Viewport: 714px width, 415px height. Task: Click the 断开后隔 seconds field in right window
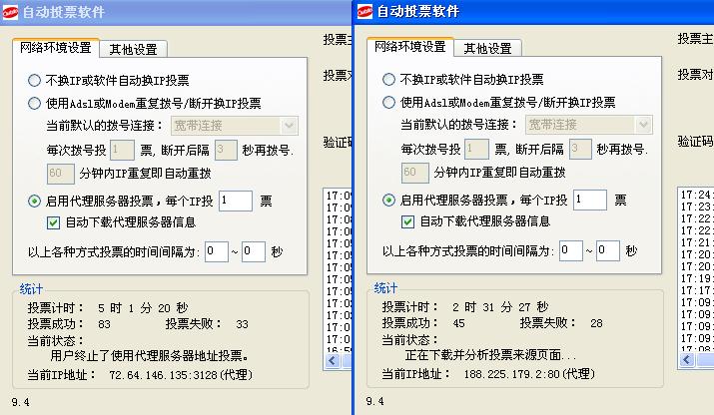coord(580,150)
